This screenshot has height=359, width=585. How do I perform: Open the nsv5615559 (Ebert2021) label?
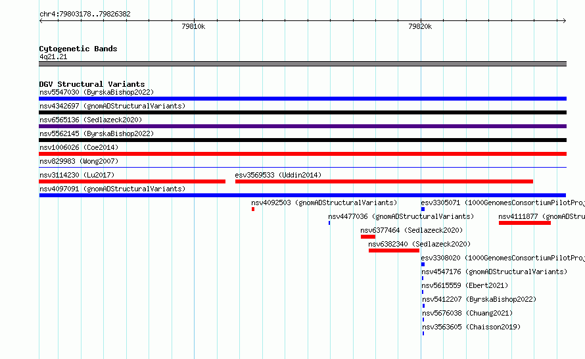point(465,285)
